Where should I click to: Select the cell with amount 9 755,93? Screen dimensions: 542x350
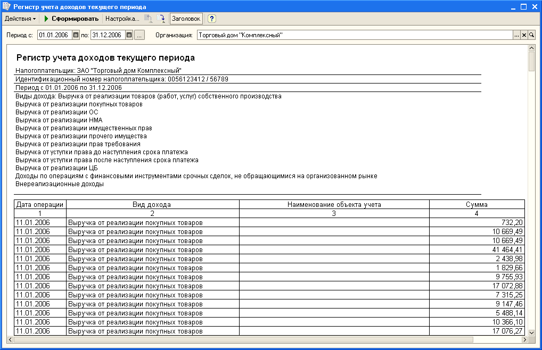[477, 277]
